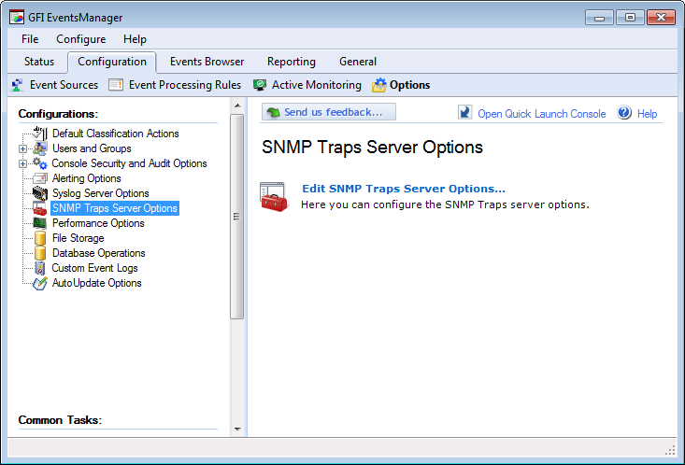Image resolution: width=685 pixels, height=465 pixels.
Task: Click the left panel scroll up arrow
Action: [237, 106]
